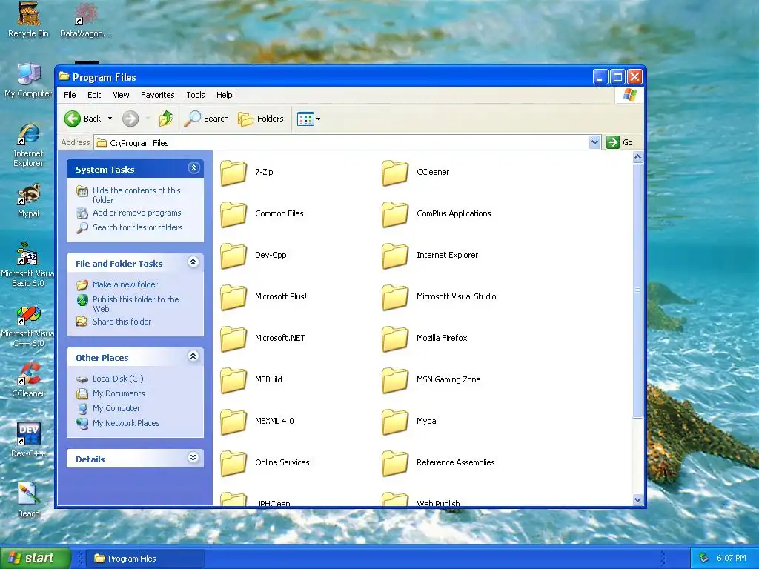Select the 7-Zip folder icon
The width and height of the screenshot is (759, 569).
233,173
